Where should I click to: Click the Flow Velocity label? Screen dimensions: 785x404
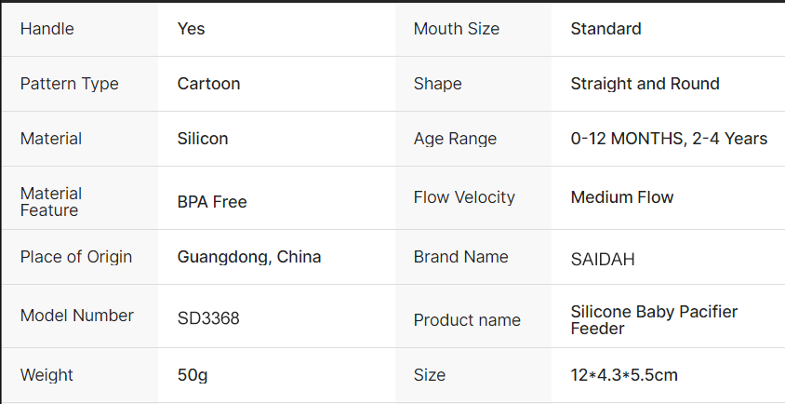tap(464, 197)
